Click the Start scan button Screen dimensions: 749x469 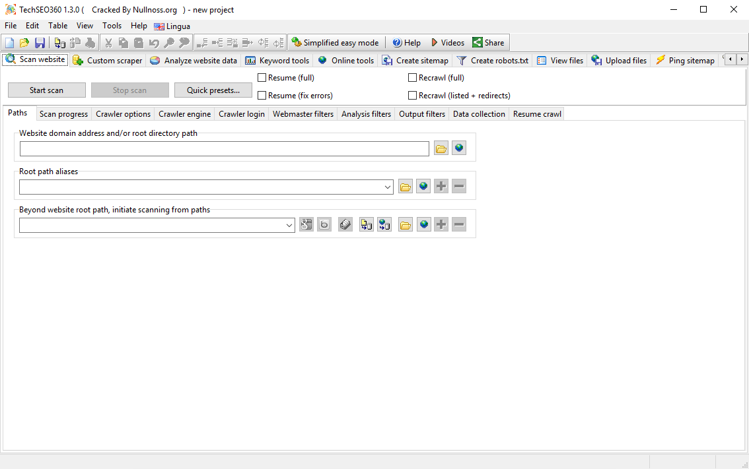click(x=47, y=90)
